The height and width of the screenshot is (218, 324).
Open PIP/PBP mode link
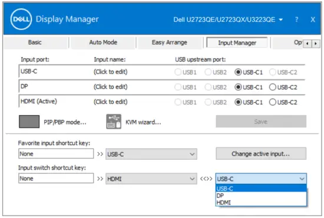(x=65, y=122)
